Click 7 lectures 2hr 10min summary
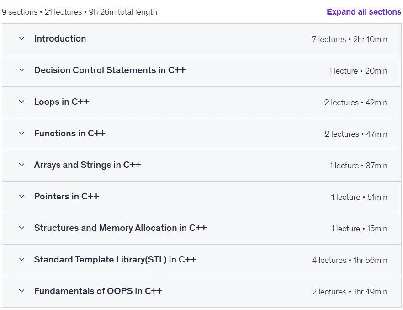Image resolution: width=403 pixels, height=310 pixels. click(x=349, y=39)
